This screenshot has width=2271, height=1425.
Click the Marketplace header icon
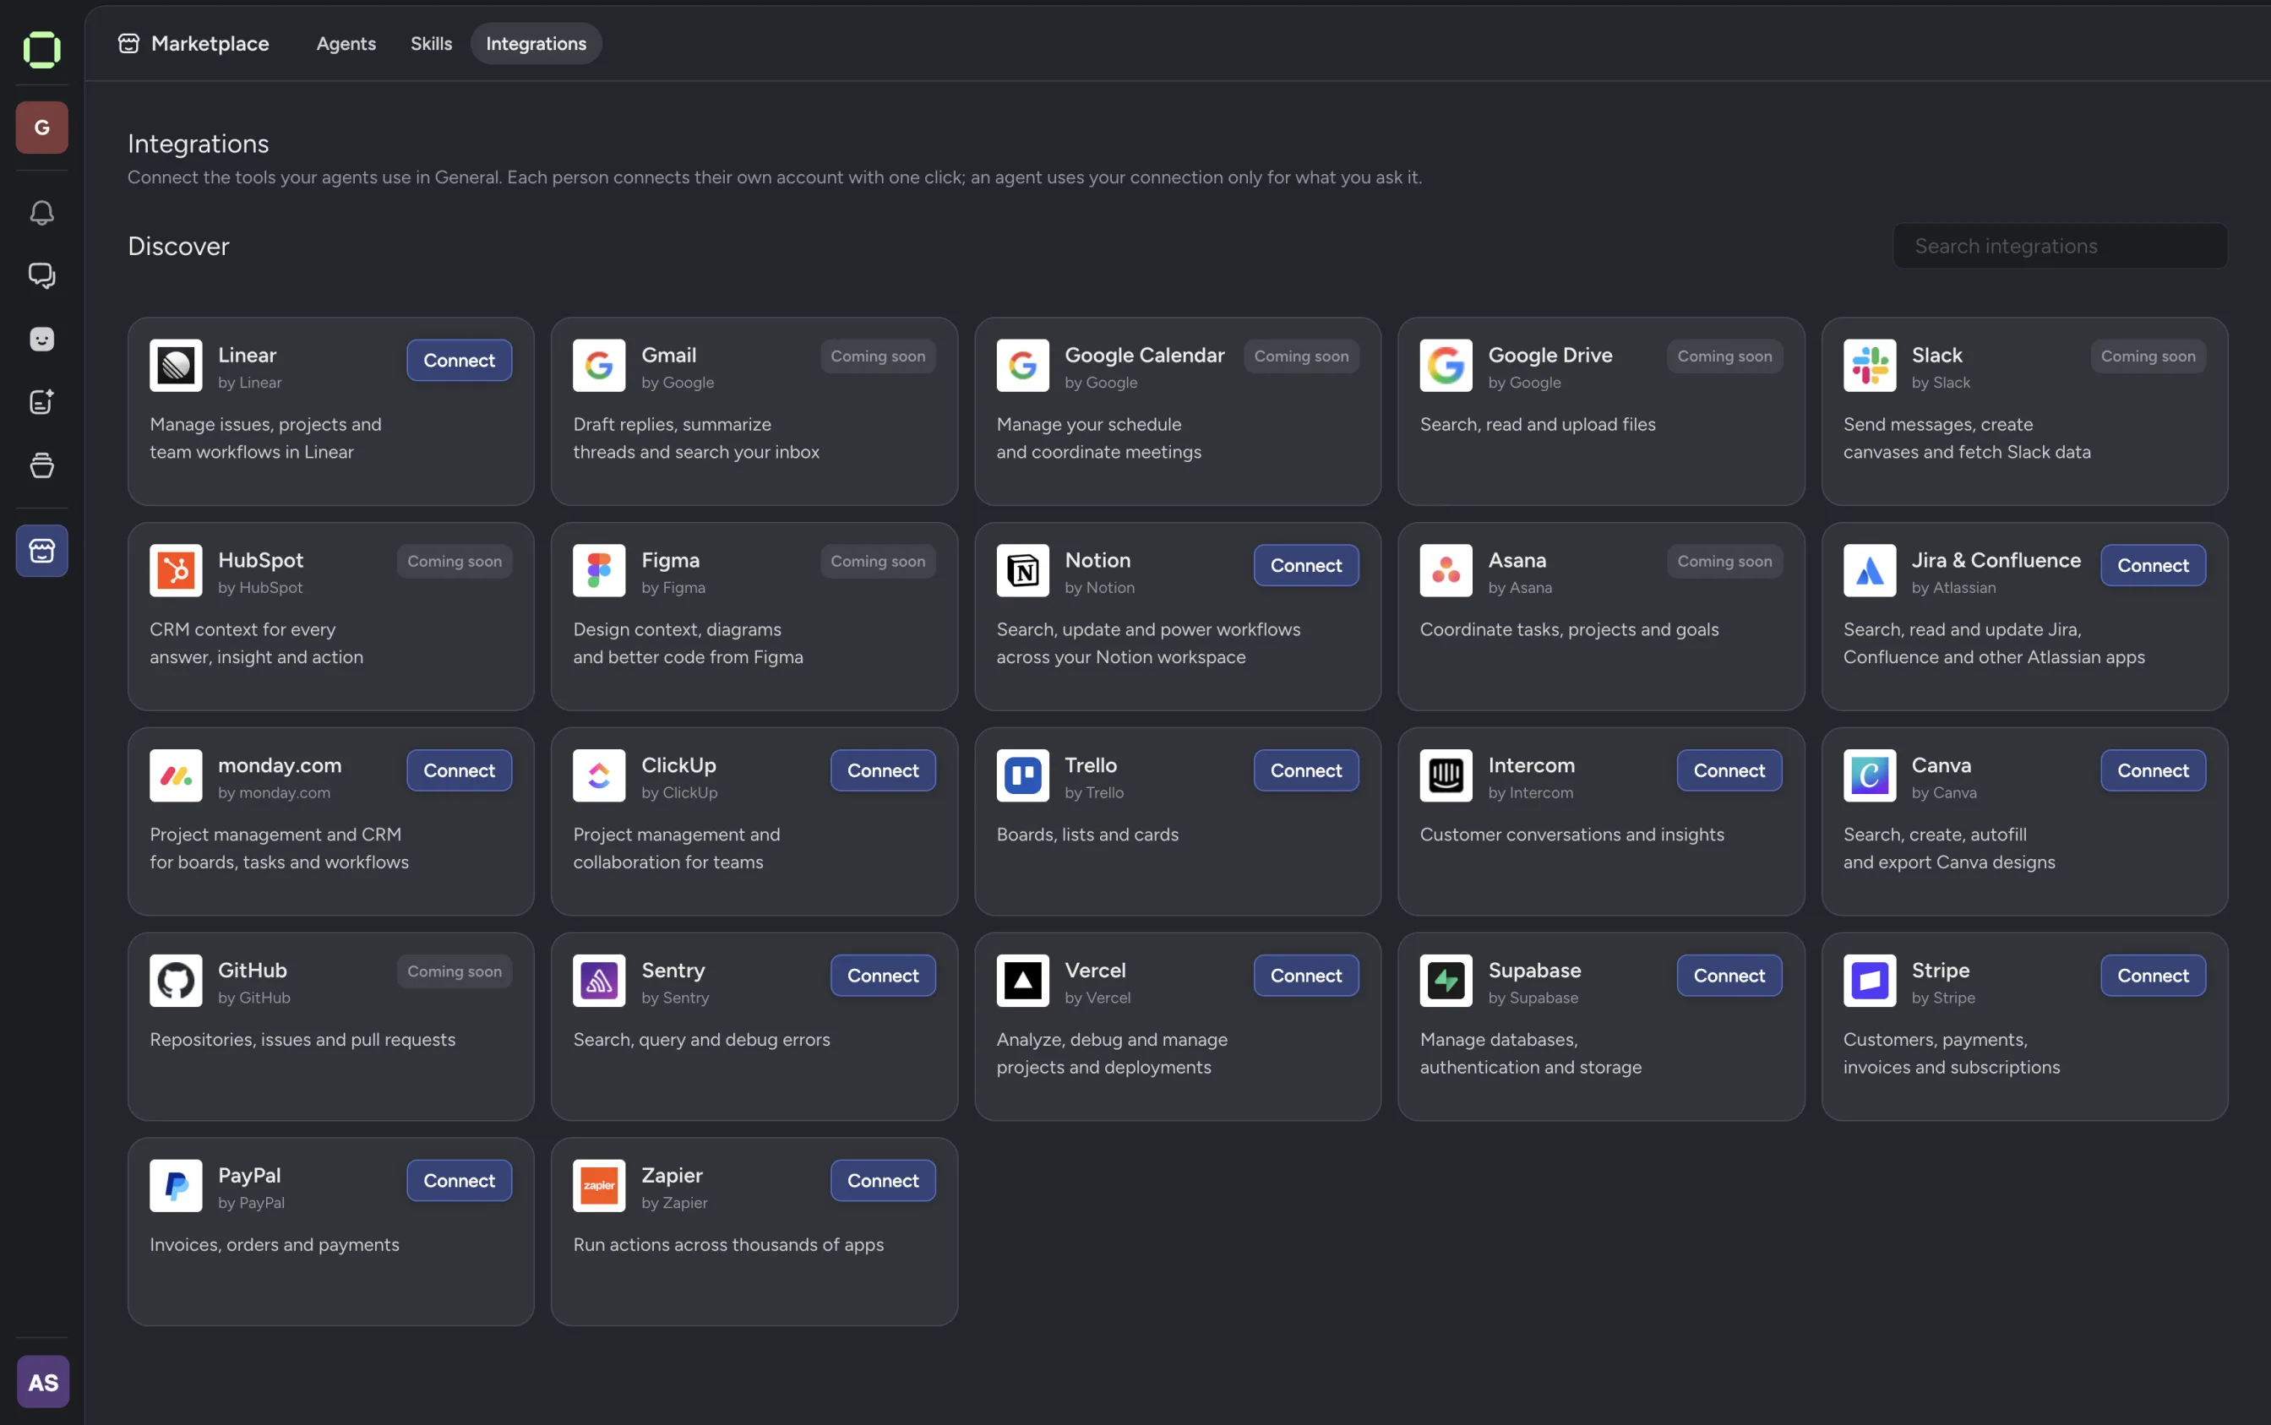click(129, 43)
